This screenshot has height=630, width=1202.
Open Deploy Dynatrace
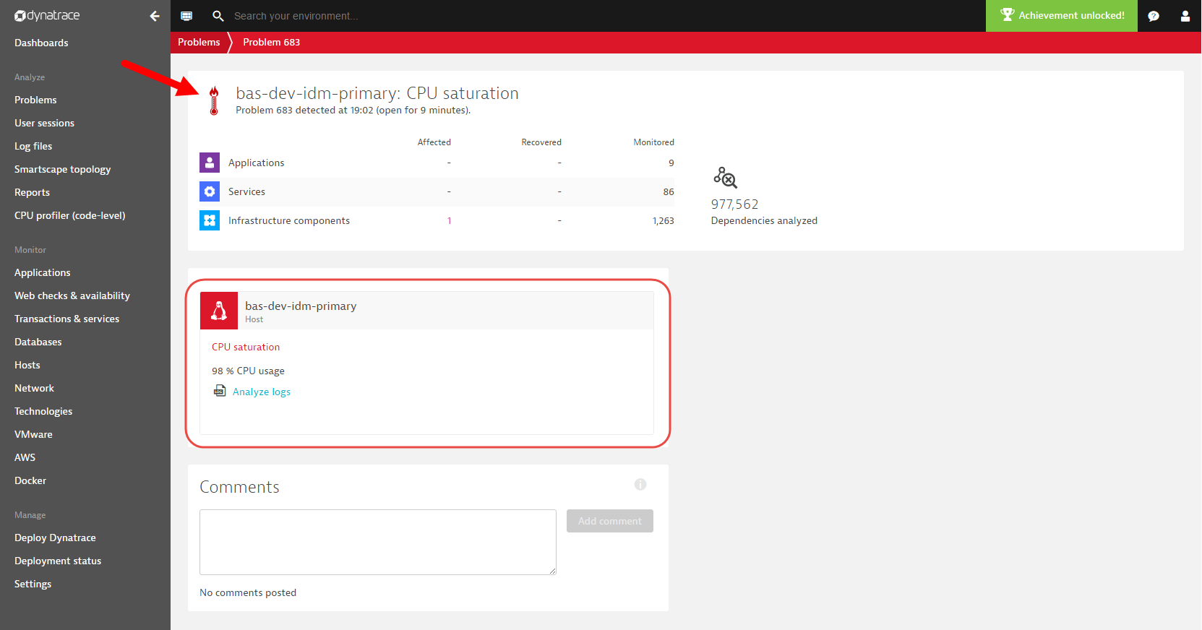point(55,538)
